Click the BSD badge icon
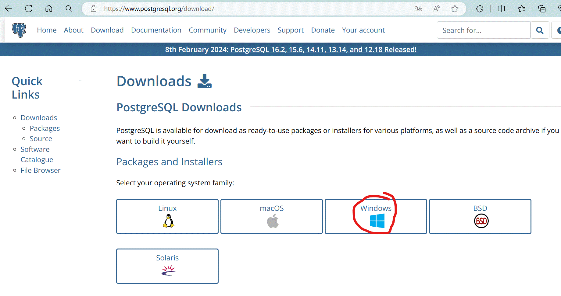The height and width of the screenshot is (296, 561). coord(481,221)
